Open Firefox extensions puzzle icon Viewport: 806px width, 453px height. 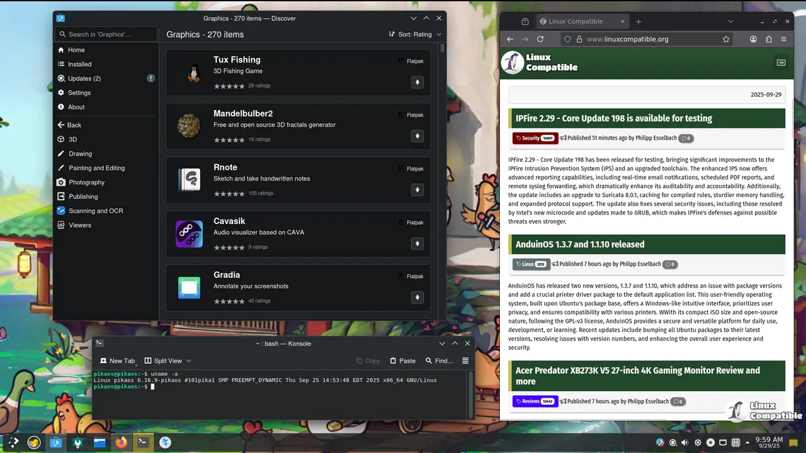768,39
